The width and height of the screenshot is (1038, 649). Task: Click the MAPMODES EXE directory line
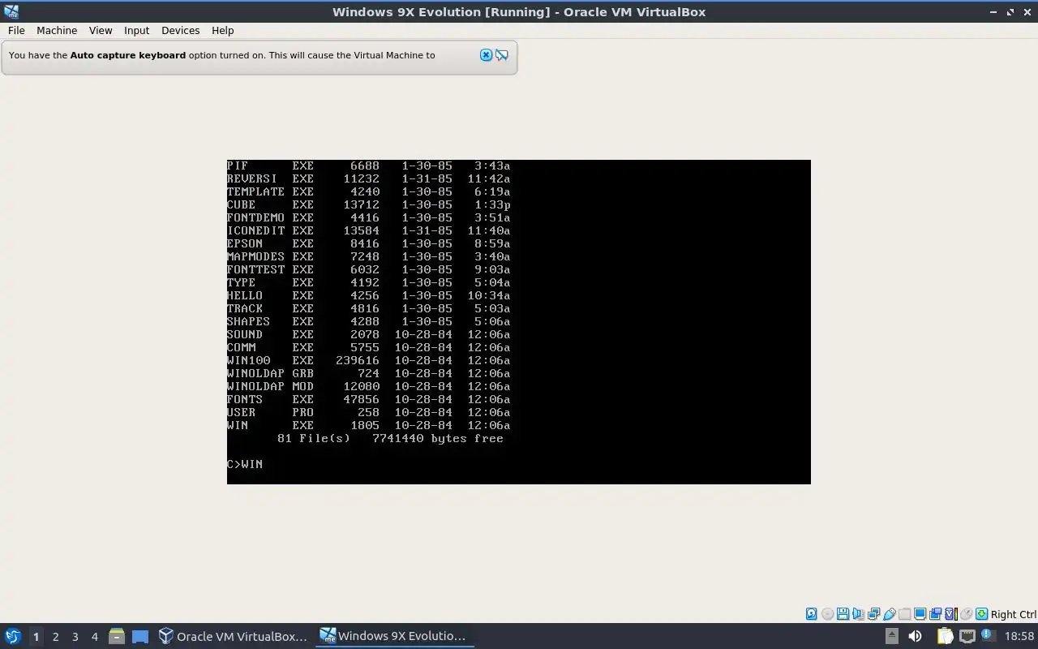coord(368,256)
